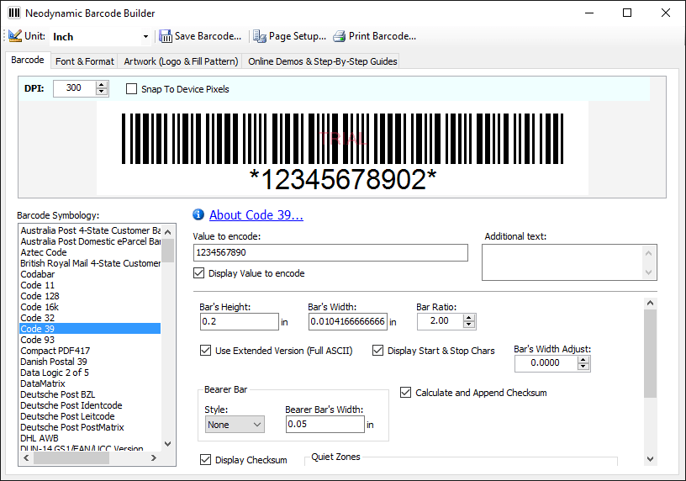Screen dimensions: 686x481
Task: Click the DPI value field
Action: point(74,88)
